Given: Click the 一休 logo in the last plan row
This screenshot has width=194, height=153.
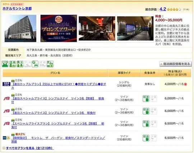Looking at the screenshot, I should 6,138.
